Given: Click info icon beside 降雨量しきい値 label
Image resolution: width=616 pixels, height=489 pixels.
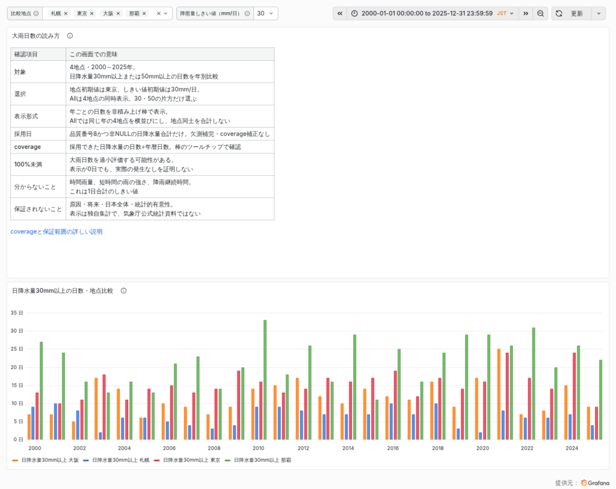Looking at the screenshot, I should (x=247, y=13).
